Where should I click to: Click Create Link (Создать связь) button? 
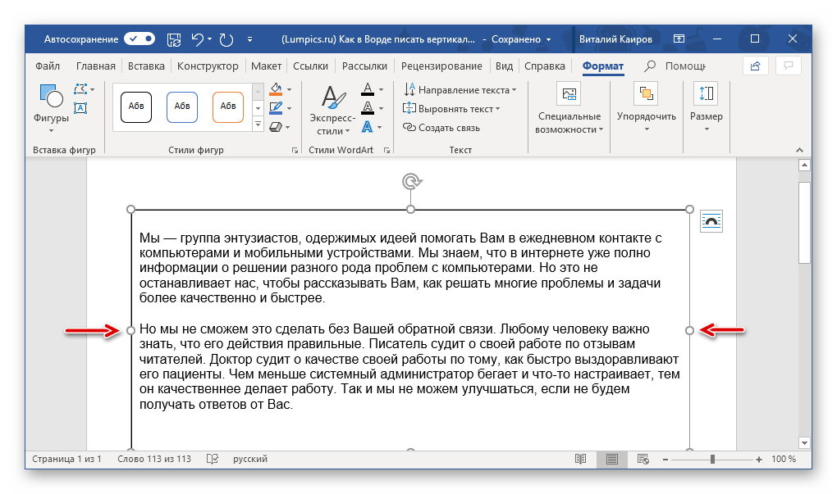(x=441, y=127)
